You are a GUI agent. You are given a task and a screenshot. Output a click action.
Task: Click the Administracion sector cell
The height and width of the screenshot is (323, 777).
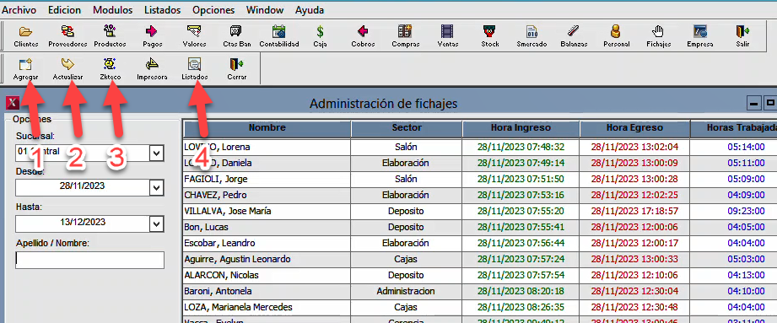pyautogui.click(x=406, y=291)
